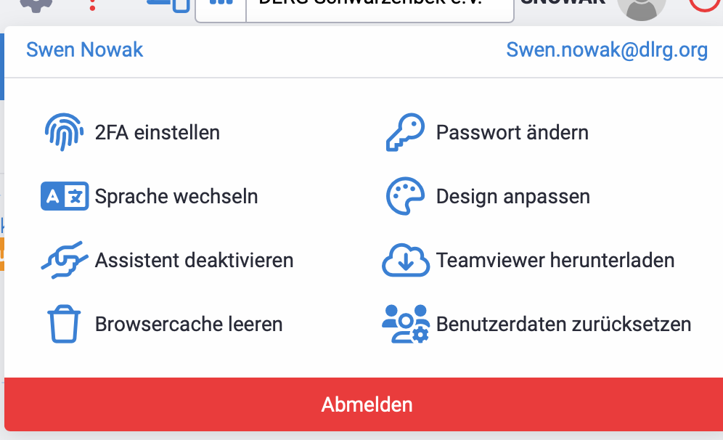
Task: Choose 'Passwort ändern' from the menu
Action: click(512, 133)
